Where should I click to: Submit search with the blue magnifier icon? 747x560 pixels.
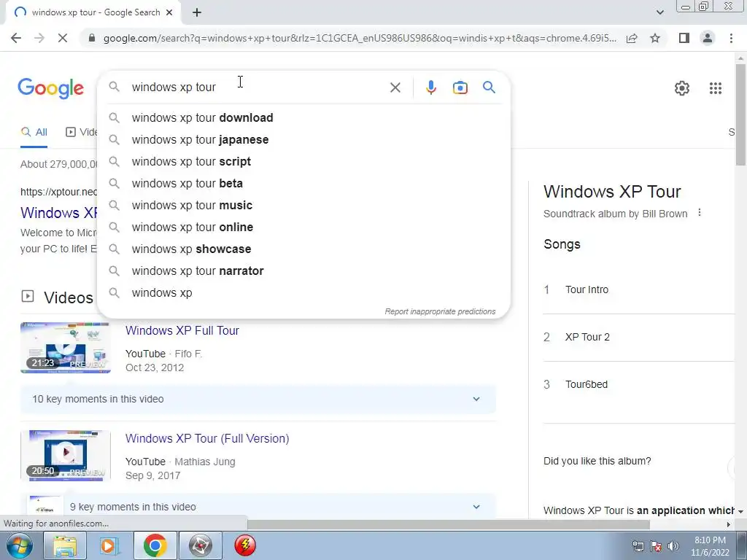click(x=489, y=87)
